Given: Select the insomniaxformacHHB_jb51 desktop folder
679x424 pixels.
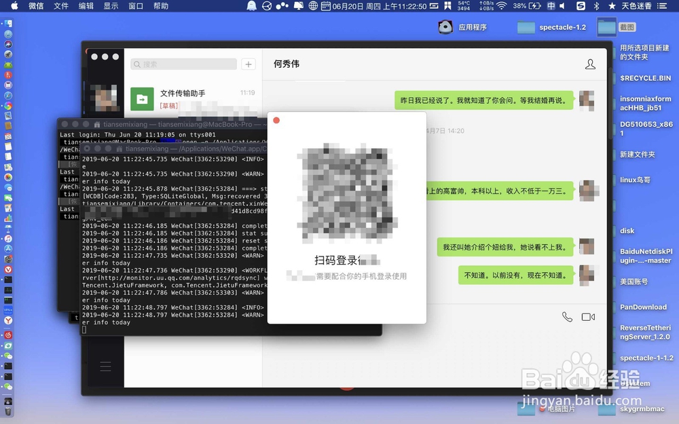Looking at the screenshot, I should point(645,103).
